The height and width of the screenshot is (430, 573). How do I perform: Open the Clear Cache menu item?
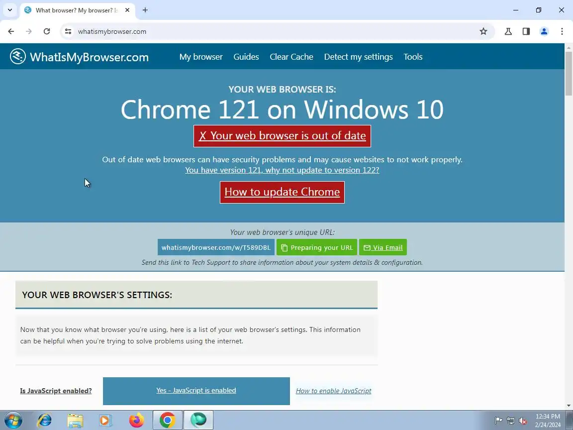point(291,57)
